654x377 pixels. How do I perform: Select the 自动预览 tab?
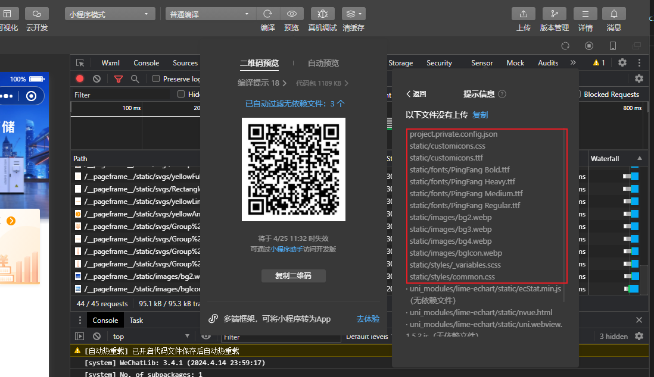click(x=323, y=63)
